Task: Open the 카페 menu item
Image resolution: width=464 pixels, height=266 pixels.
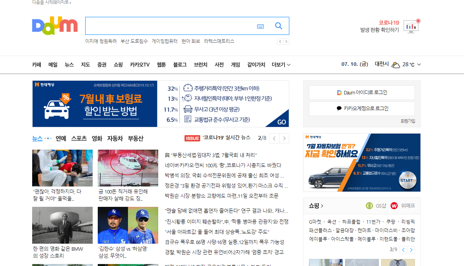Action: point(37,65)
